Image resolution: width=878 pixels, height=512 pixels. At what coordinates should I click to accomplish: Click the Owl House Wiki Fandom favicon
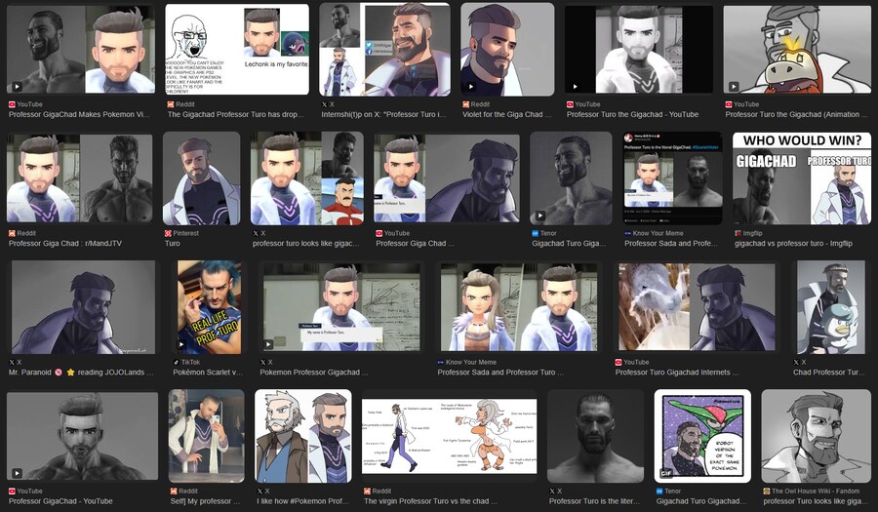coord(767,491)
